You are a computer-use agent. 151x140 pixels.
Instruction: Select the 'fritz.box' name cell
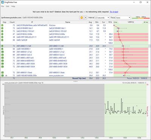click(52, 25)
